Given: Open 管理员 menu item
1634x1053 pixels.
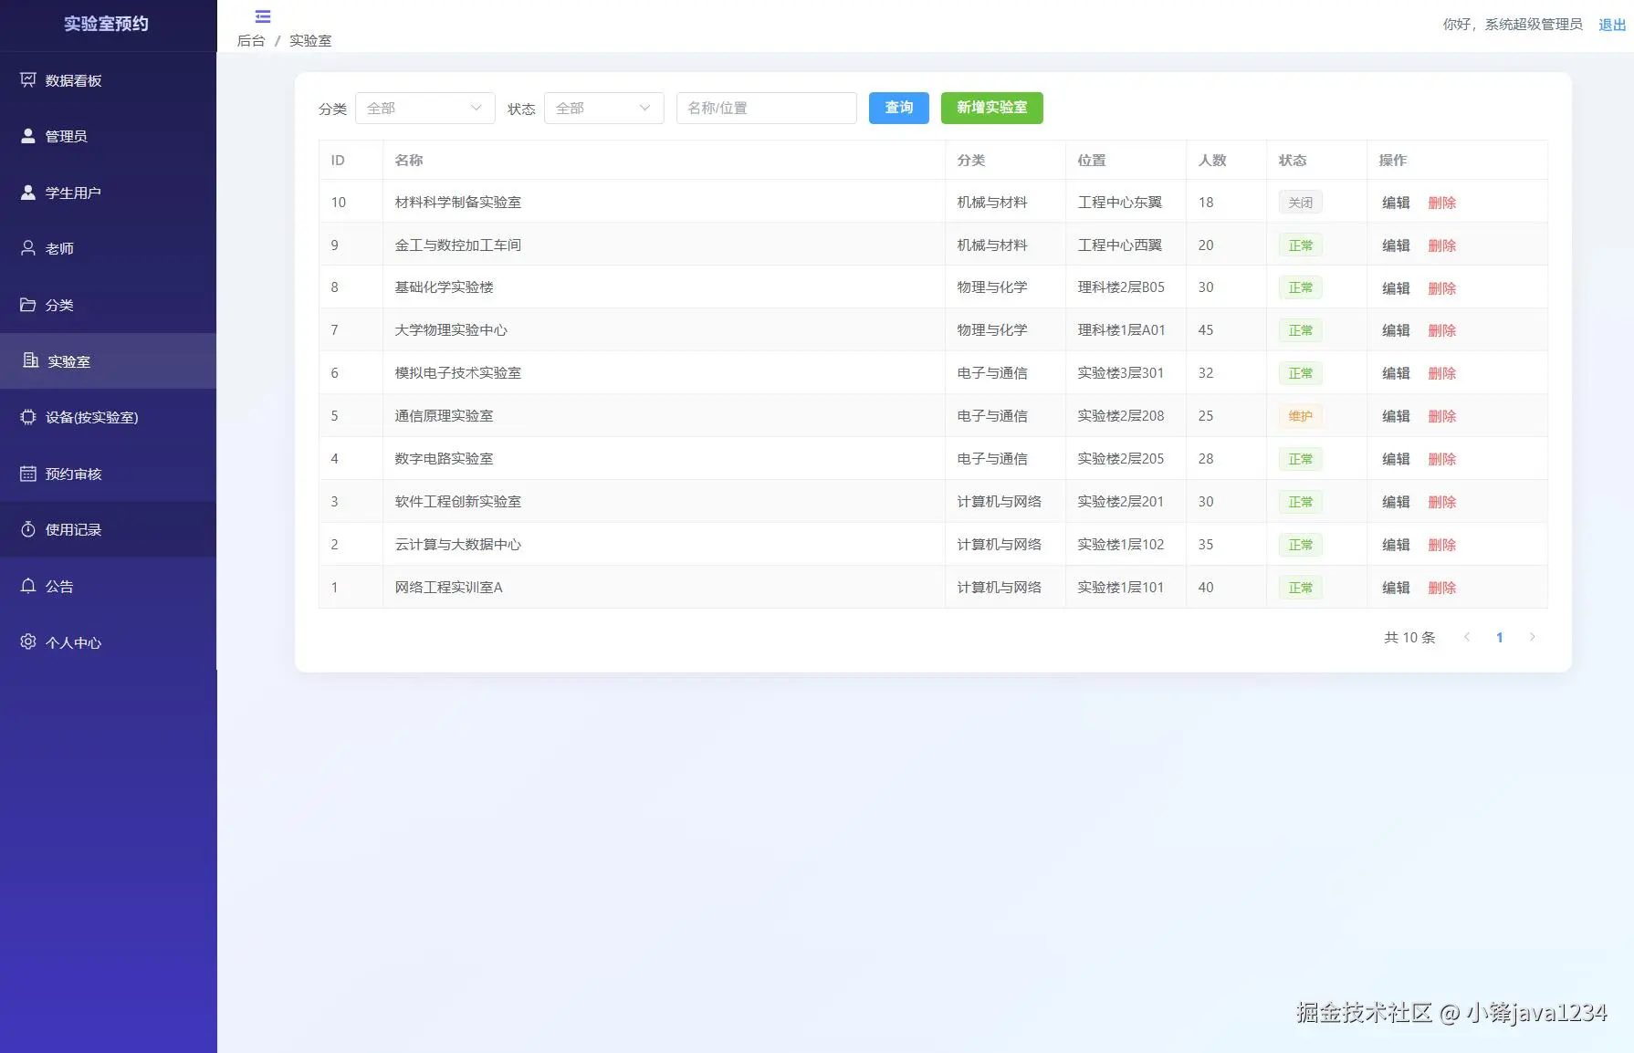Looking at the screenshot, I should point(108,136).
